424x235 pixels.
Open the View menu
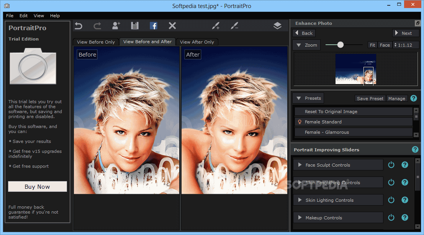pyautogui.click(x=39, y=16)
